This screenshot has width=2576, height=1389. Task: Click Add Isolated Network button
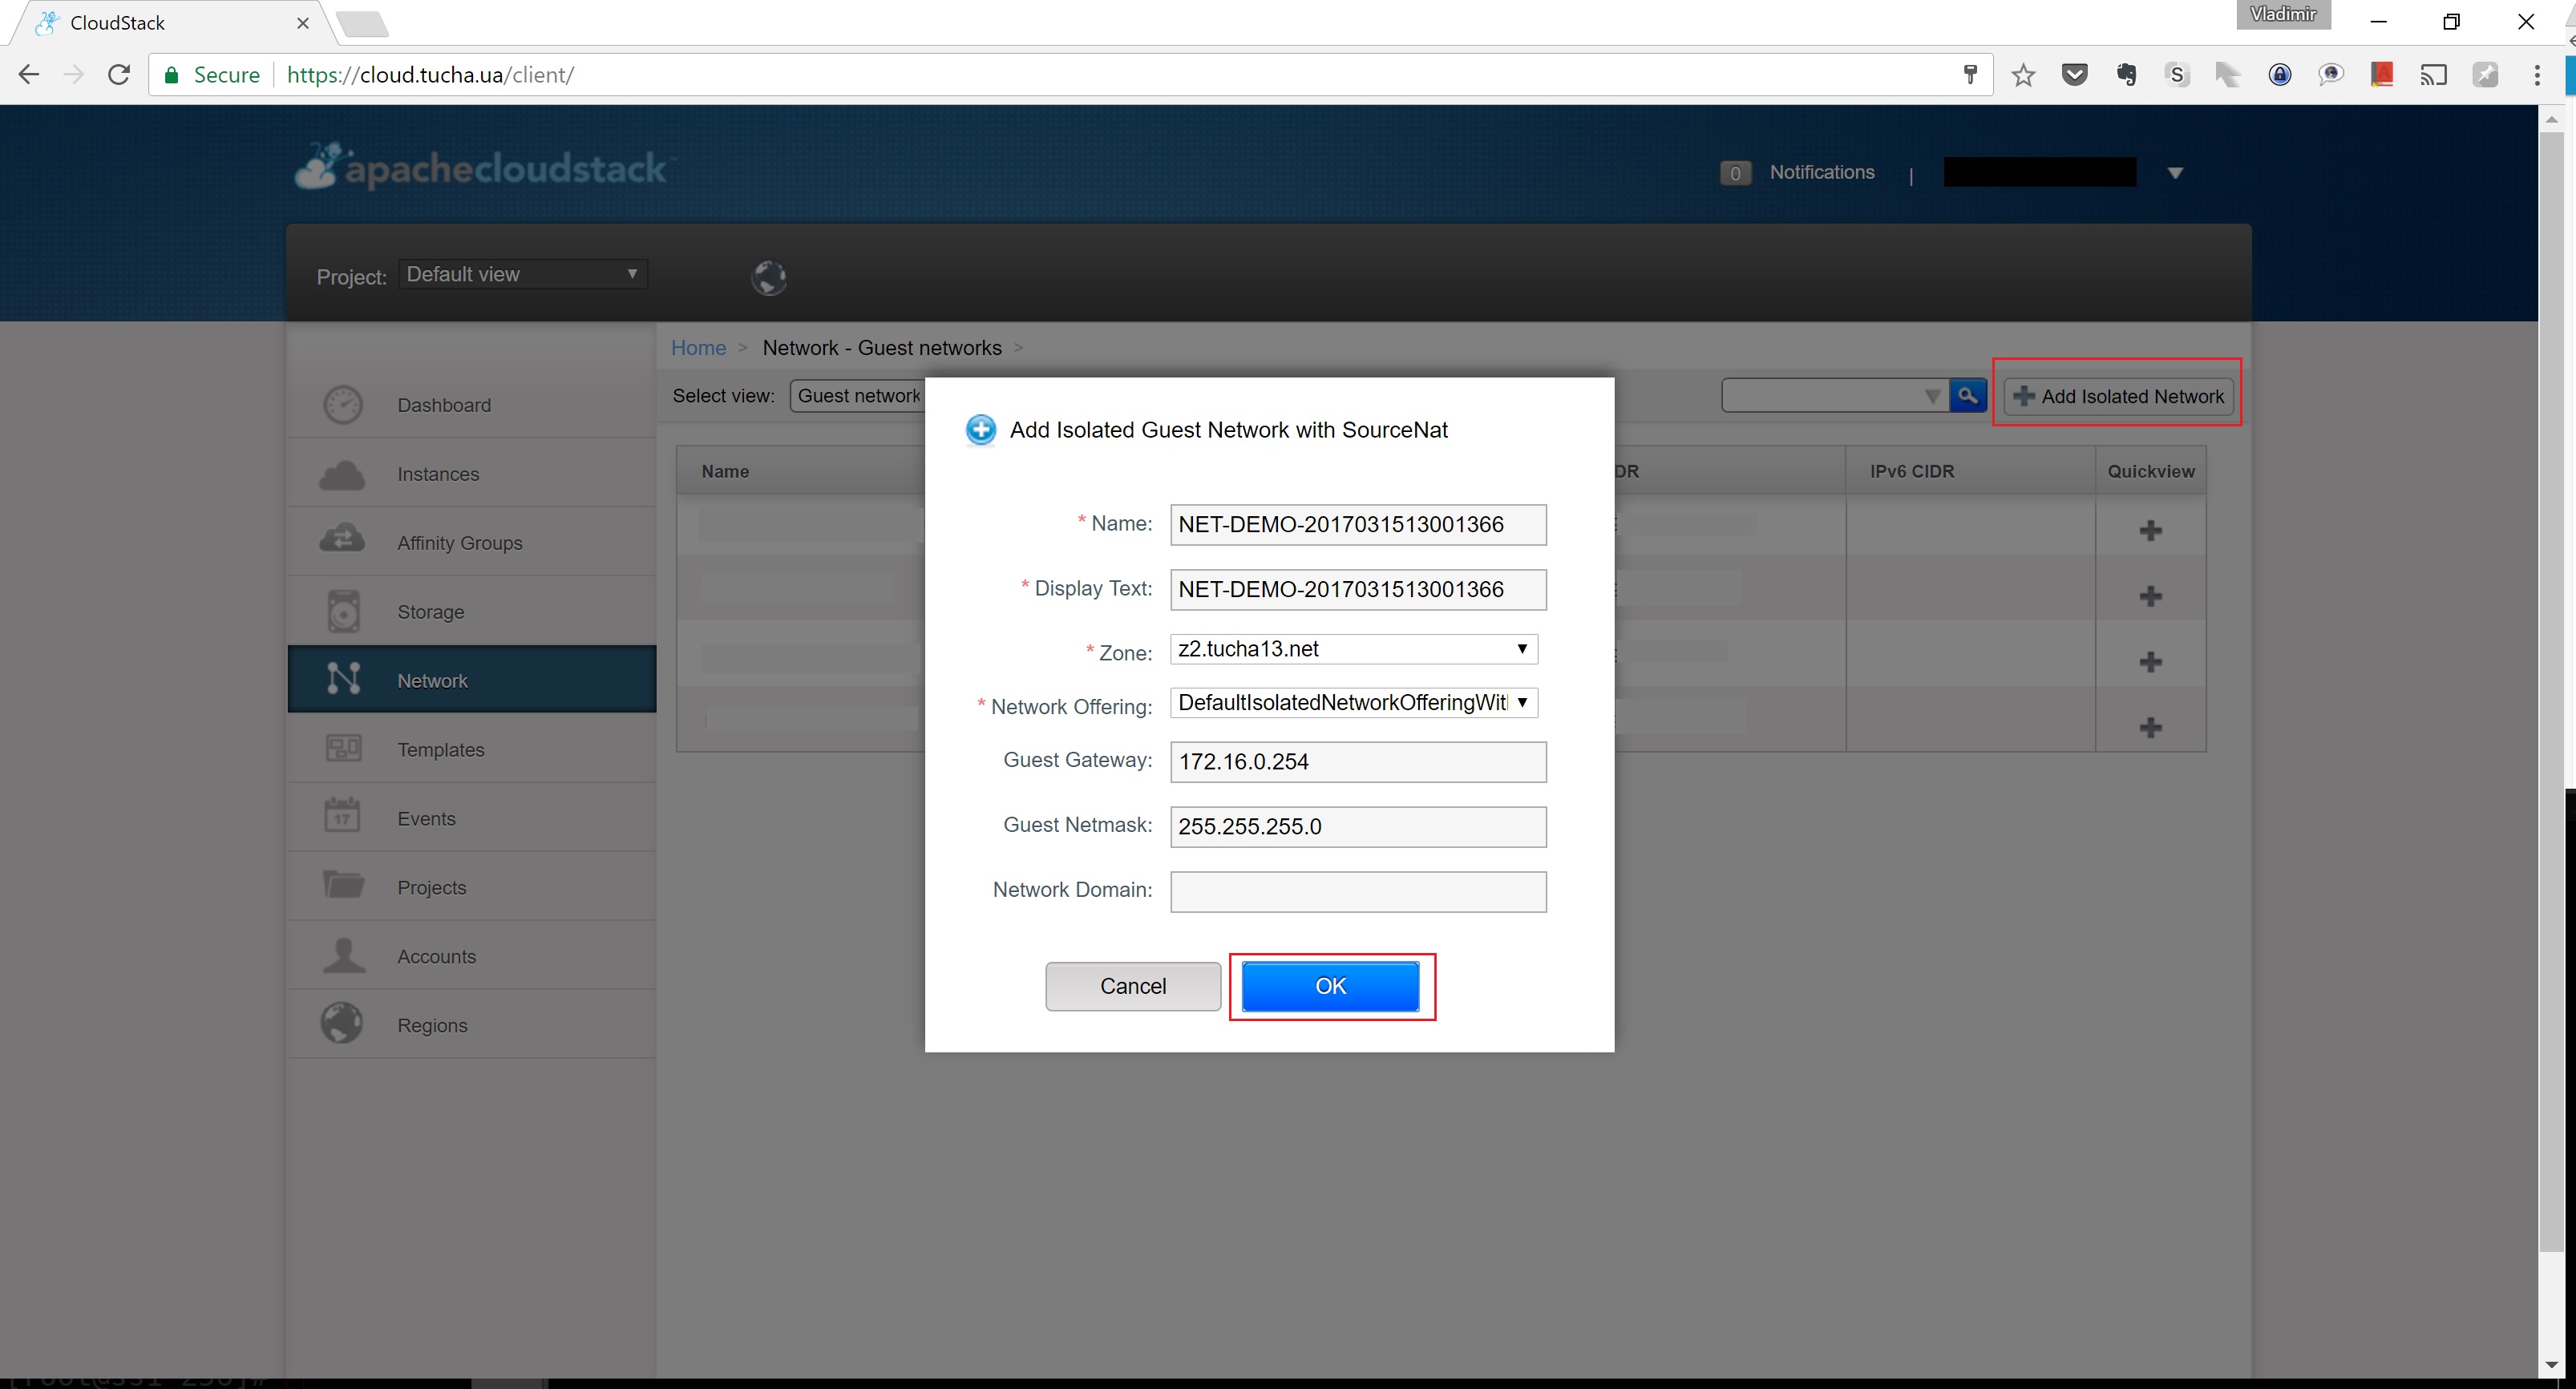[2118, 396]
